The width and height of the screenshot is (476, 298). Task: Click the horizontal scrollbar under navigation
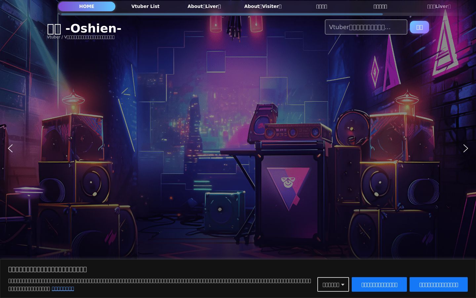point(222,14)
